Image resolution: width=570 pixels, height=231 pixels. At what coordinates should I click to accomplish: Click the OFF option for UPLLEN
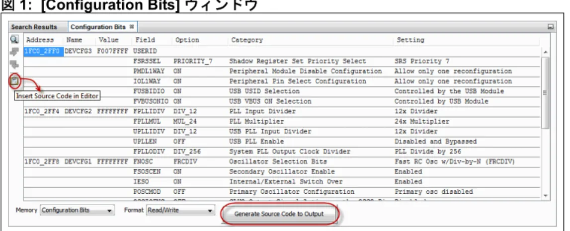[x=179, y=141]
